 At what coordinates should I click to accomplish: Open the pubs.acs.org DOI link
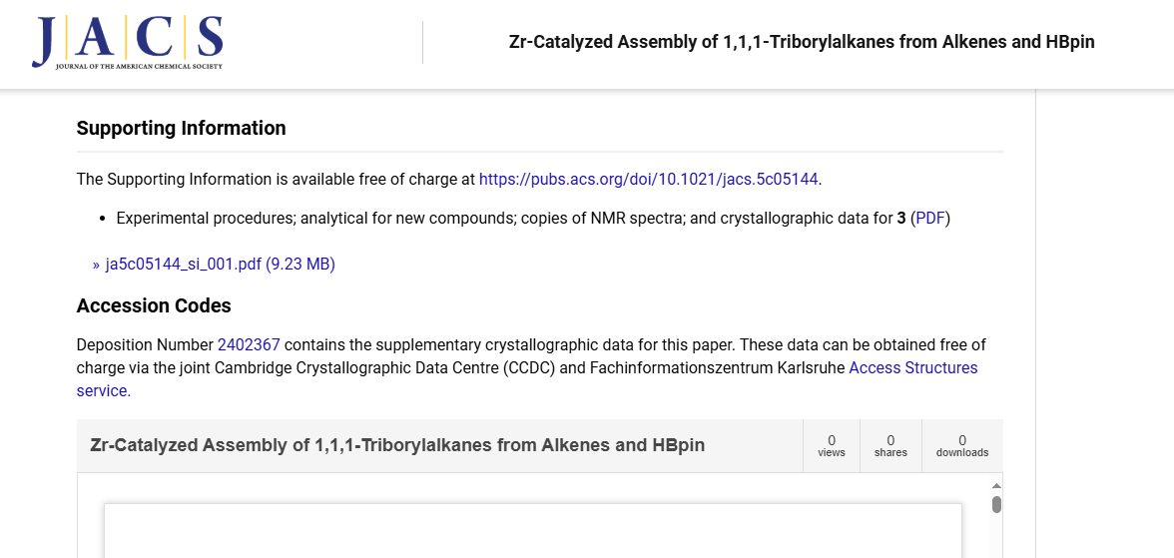pos(649,179)
